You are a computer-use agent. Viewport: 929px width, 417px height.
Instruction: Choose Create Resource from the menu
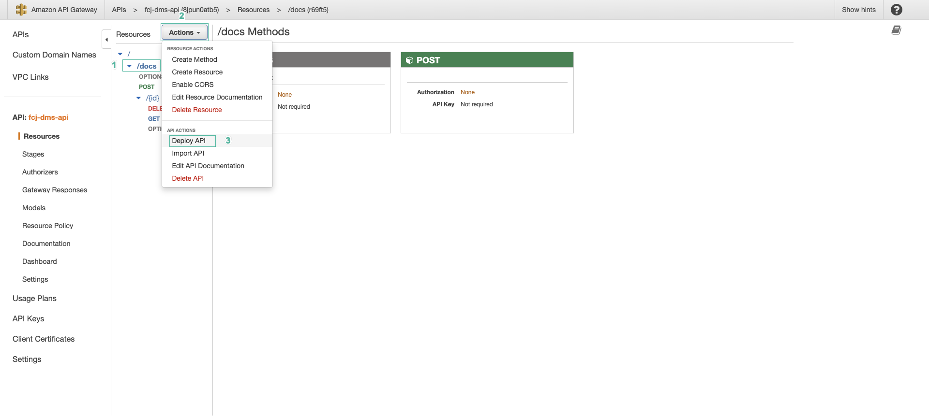tap(197, 72)
